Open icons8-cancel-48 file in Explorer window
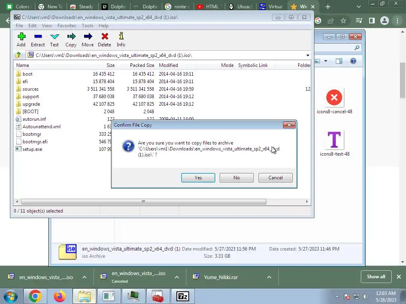This screenshot has height=304, width=406. [334, 102]
